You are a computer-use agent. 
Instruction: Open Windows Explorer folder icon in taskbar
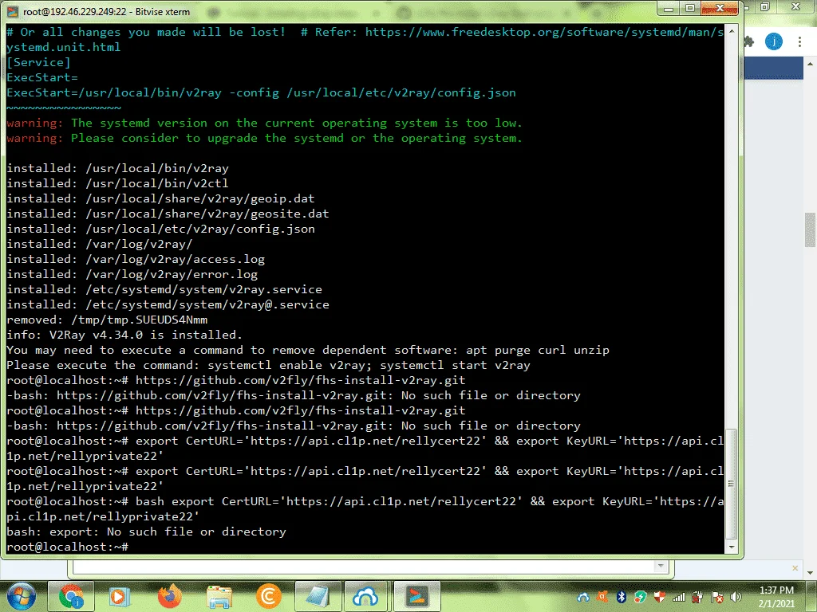click(219, 596)
